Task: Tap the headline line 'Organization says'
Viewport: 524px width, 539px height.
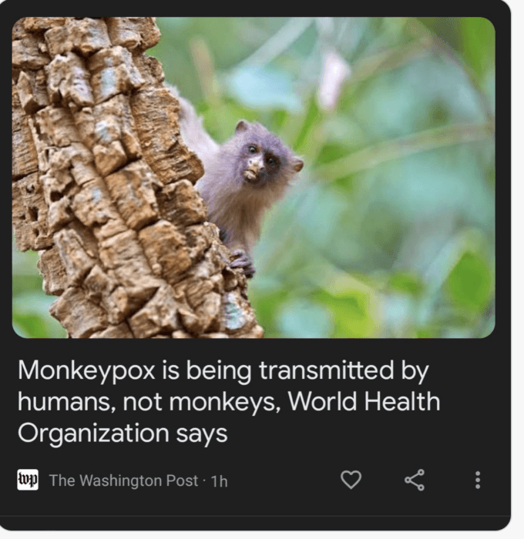Action: pos(123,433)
